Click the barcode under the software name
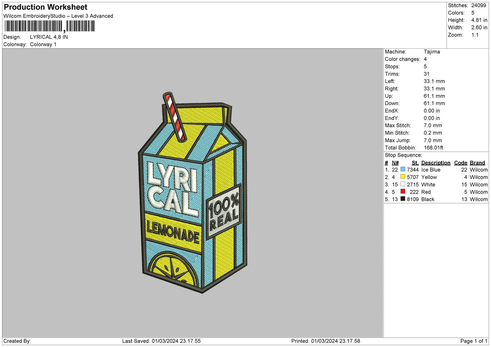This screenshot has width=491, height=347. [50, 27]
